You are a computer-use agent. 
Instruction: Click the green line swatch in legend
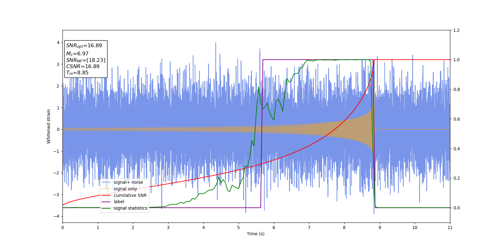107,208
